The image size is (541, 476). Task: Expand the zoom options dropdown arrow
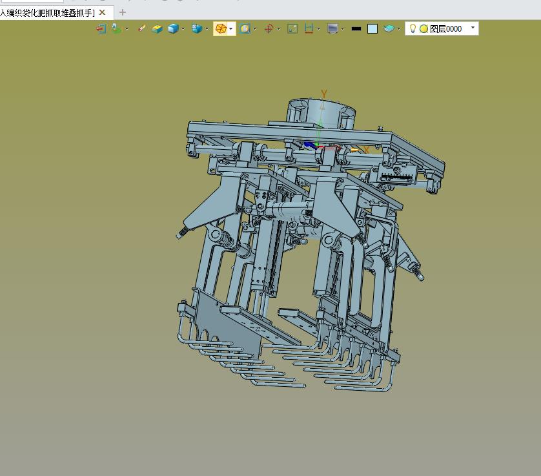(254, 29)
